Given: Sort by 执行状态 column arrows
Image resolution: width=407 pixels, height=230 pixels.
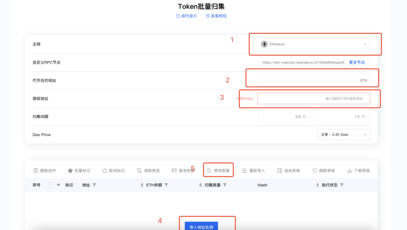Looking at the screenshot, I should click(x=318, y=185).
